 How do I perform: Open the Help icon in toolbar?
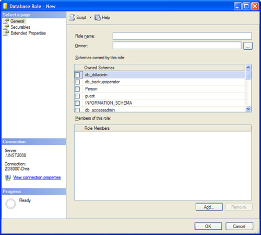98,17
